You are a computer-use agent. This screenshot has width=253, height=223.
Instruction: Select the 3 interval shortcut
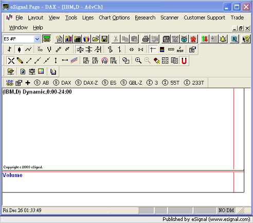[152, 83]
